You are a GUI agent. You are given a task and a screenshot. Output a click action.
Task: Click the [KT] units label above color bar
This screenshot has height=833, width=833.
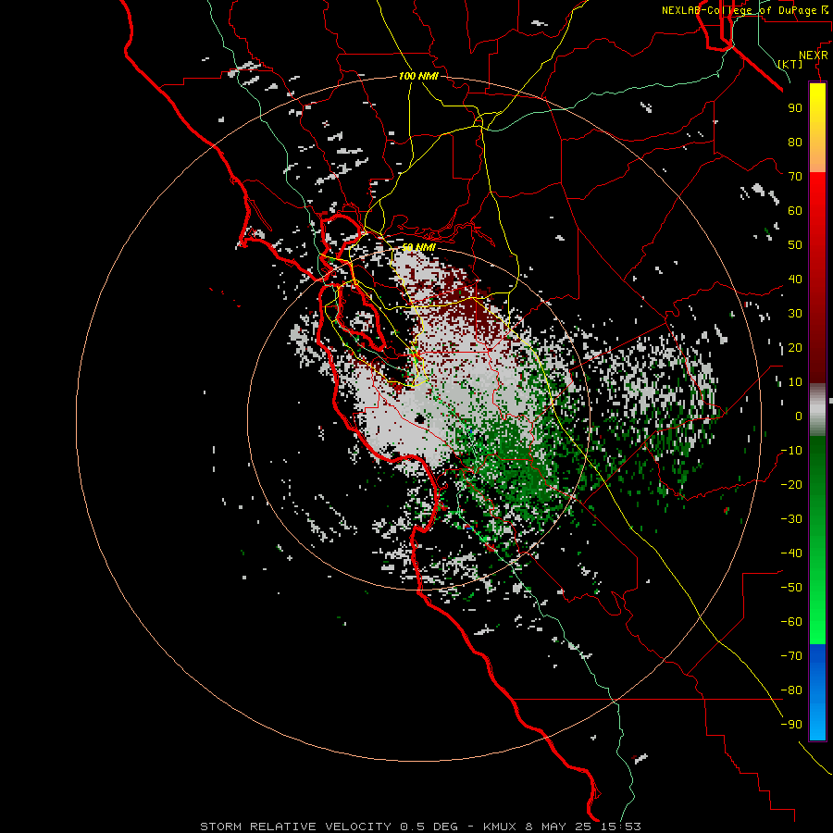pyautogui.click(x=790, y=64)
